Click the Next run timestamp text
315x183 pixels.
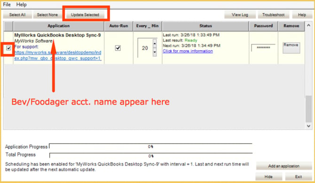coord(191,46)
